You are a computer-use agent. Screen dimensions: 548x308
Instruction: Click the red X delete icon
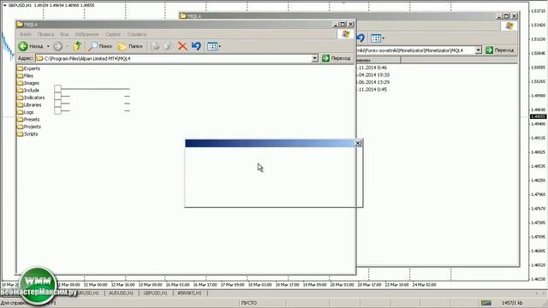pos(182,46)
